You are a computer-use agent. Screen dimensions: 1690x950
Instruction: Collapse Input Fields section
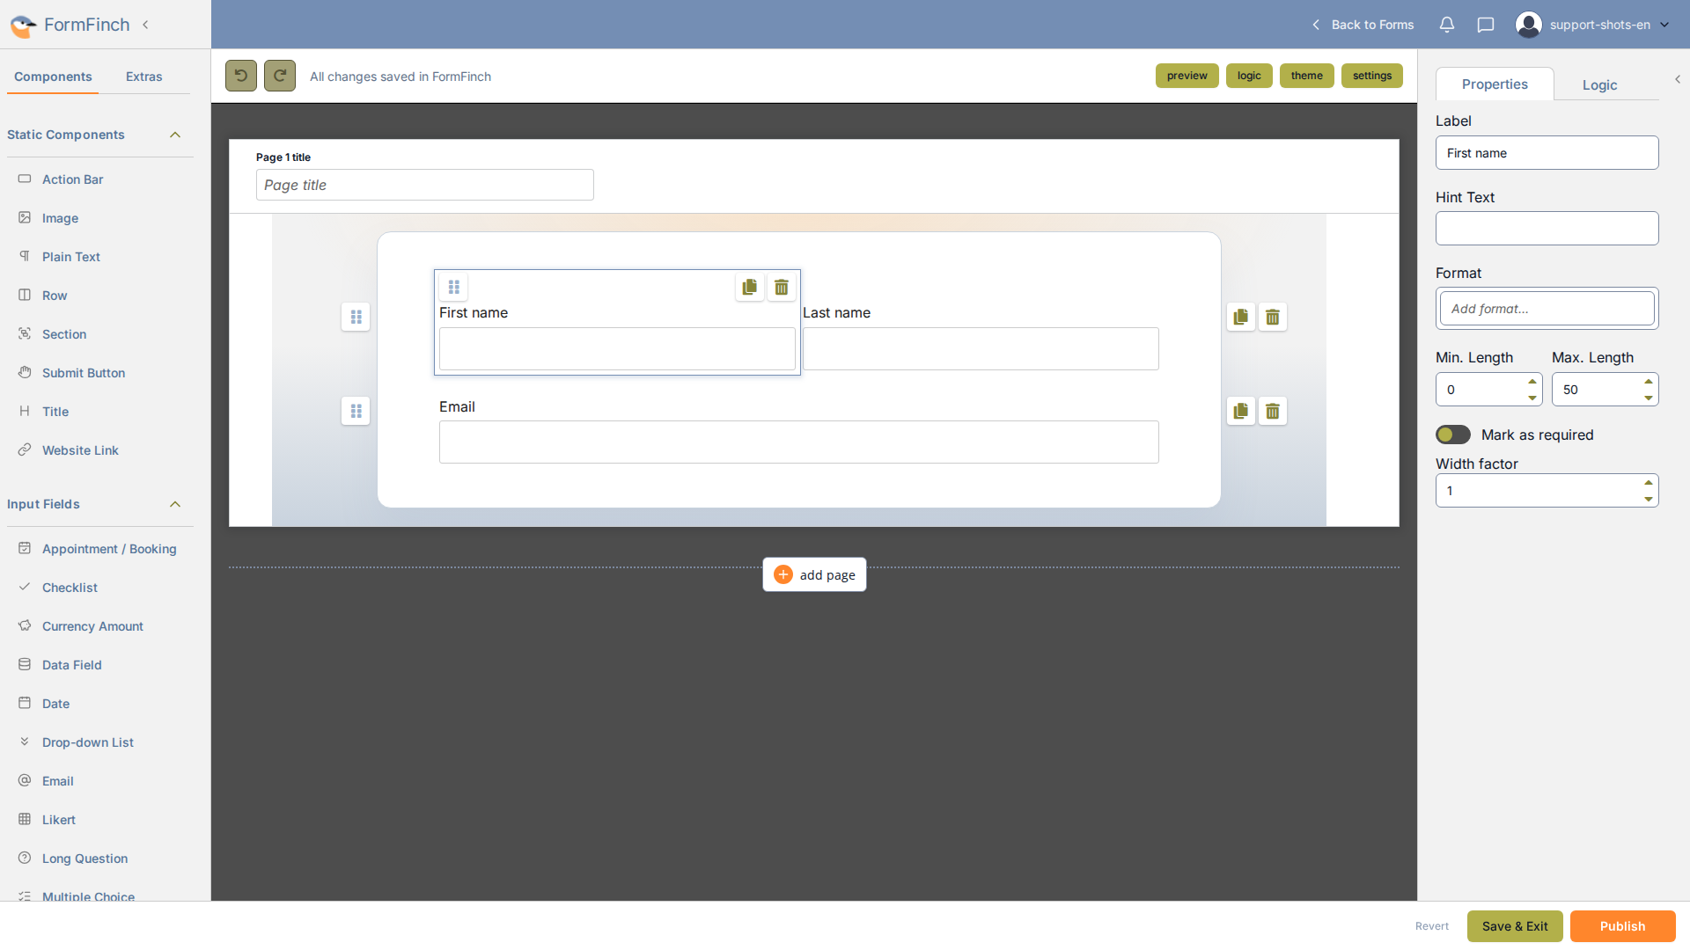175,504
